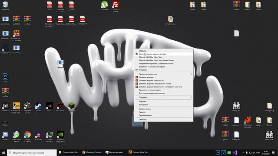
Task: Select the GeForce Experience shortcut
Action: [x=60, y=137]
